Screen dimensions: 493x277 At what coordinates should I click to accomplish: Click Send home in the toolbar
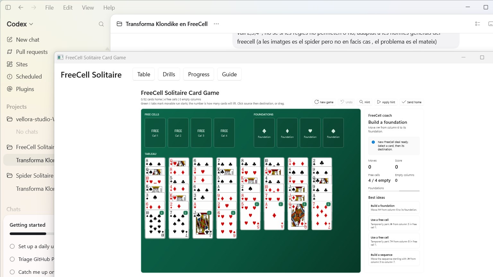(411, 102)
